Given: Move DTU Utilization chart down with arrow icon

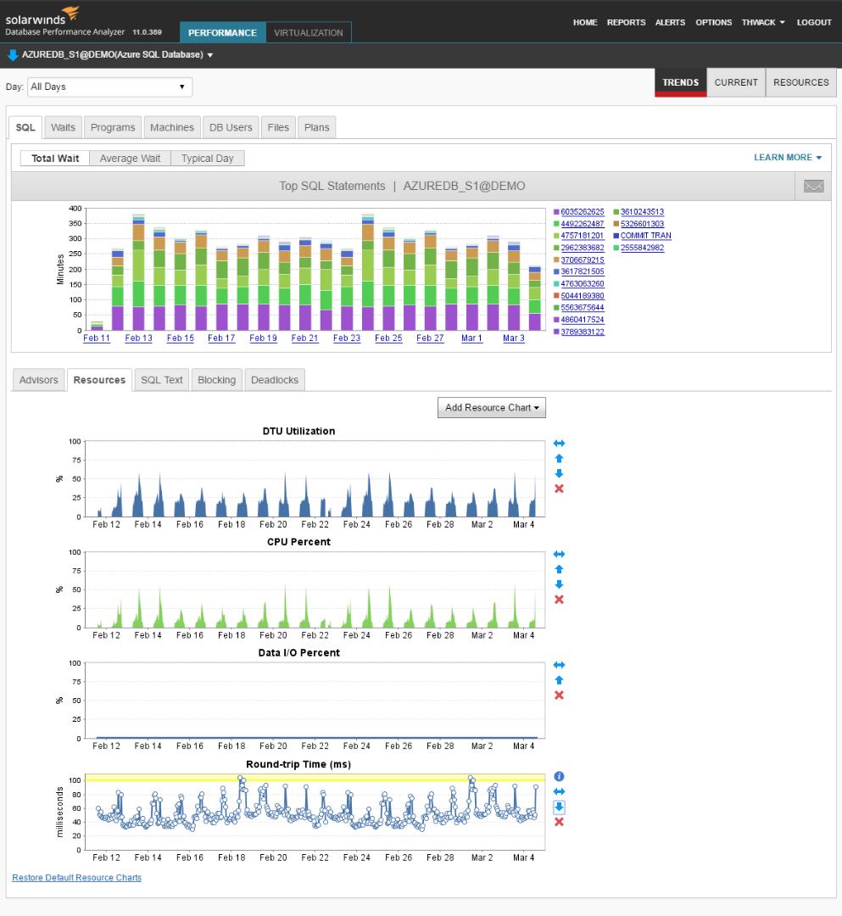Looking at the screenshot, I should (559, 473).
